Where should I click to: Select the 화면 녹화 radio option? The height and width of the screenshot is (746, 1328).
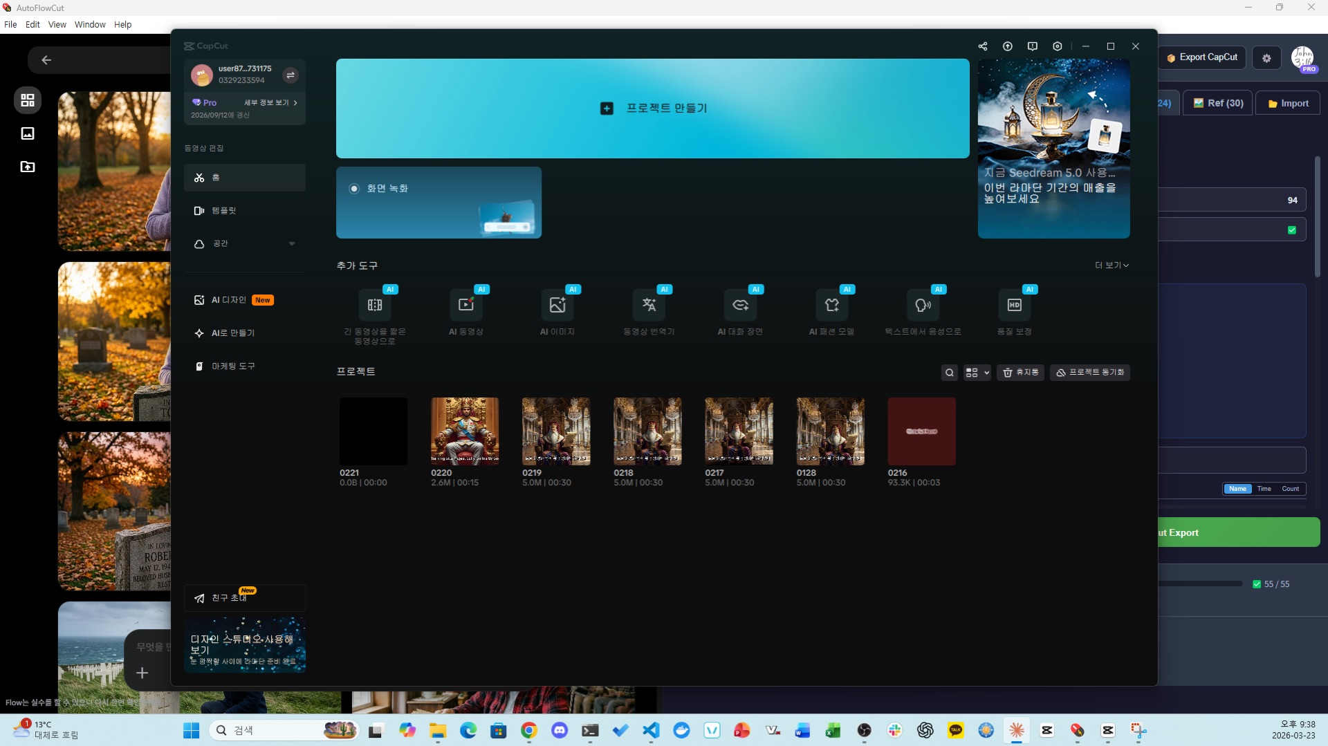tap(354, 189)
